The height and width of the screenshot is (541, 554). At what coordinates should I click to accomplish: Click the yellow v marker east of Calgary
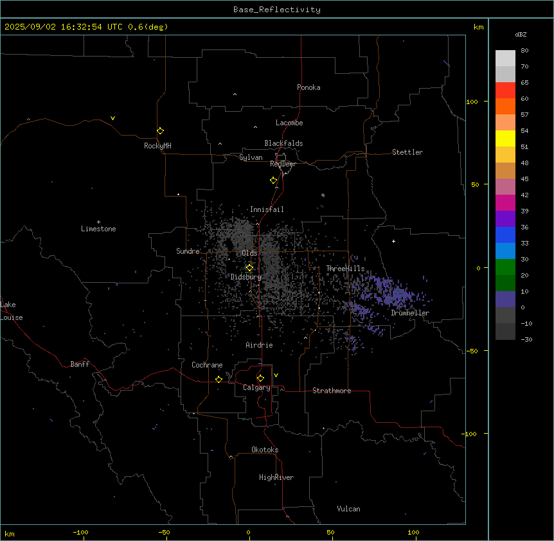tap(276, 375)
